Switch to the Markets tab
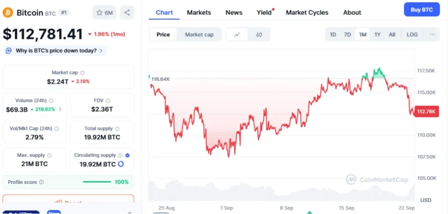 [199, 12]
